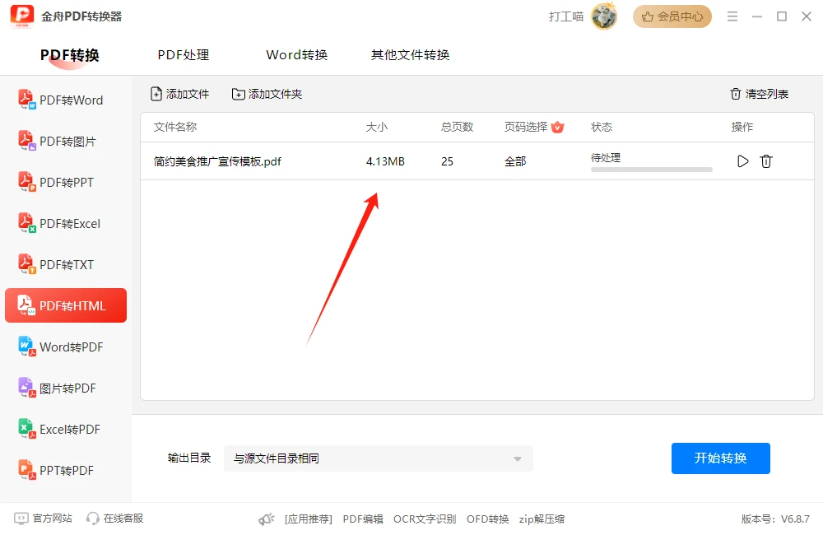Select the highlighted PDF转HTML item

66,305
